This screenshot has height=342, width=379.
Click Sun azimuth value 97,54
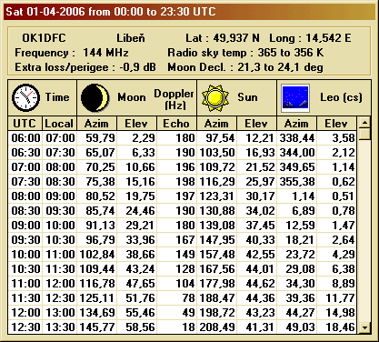coord(217,138)
